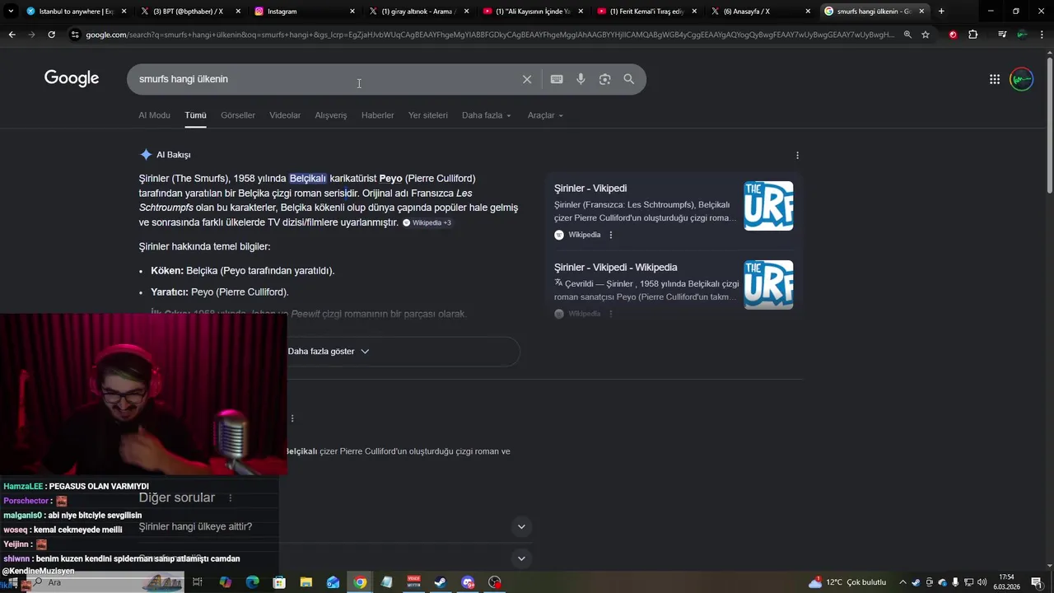Open the zoom magnifier icon in the address bar

tap(907, 35)
